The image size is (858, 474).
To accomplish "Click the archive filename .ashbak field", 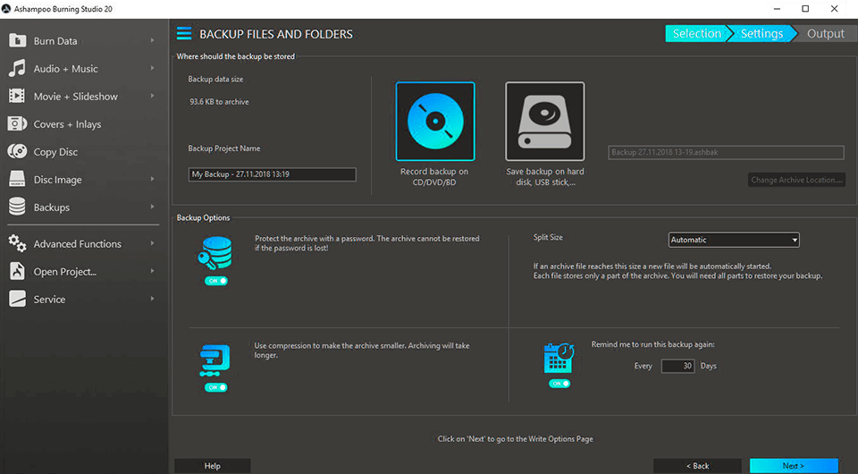I will [726, 152].
